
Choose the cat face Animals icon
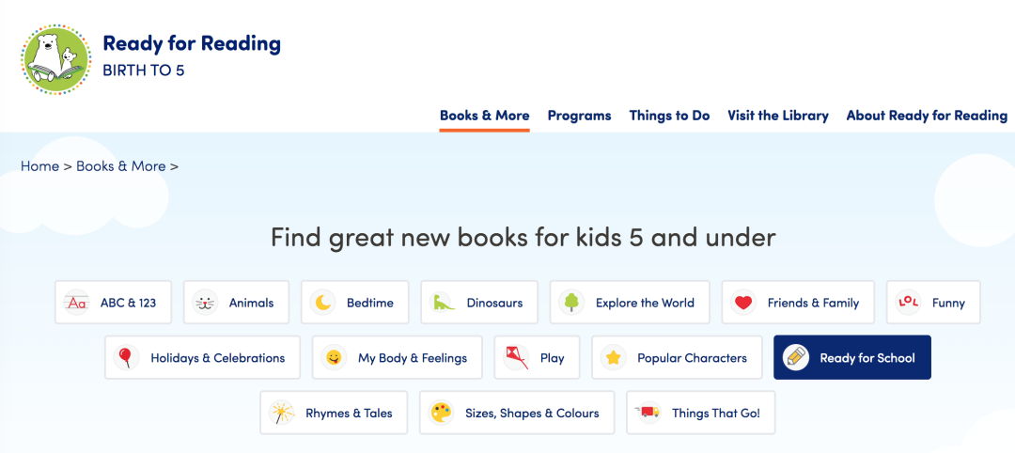[x=205, y=303]
